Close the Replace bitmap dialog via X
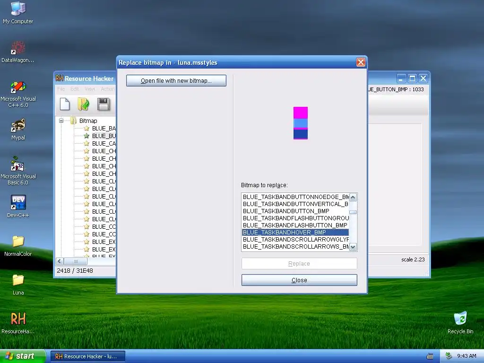 361,62
